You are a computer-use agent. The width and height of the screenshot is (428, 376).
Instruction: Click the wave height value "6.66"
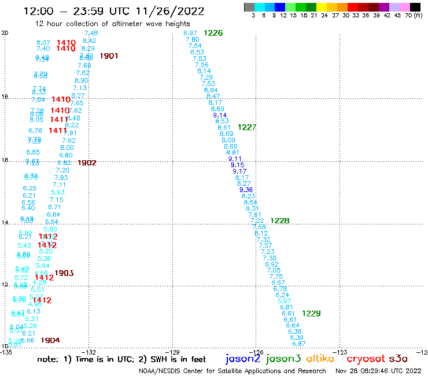[x=28, y=340]
